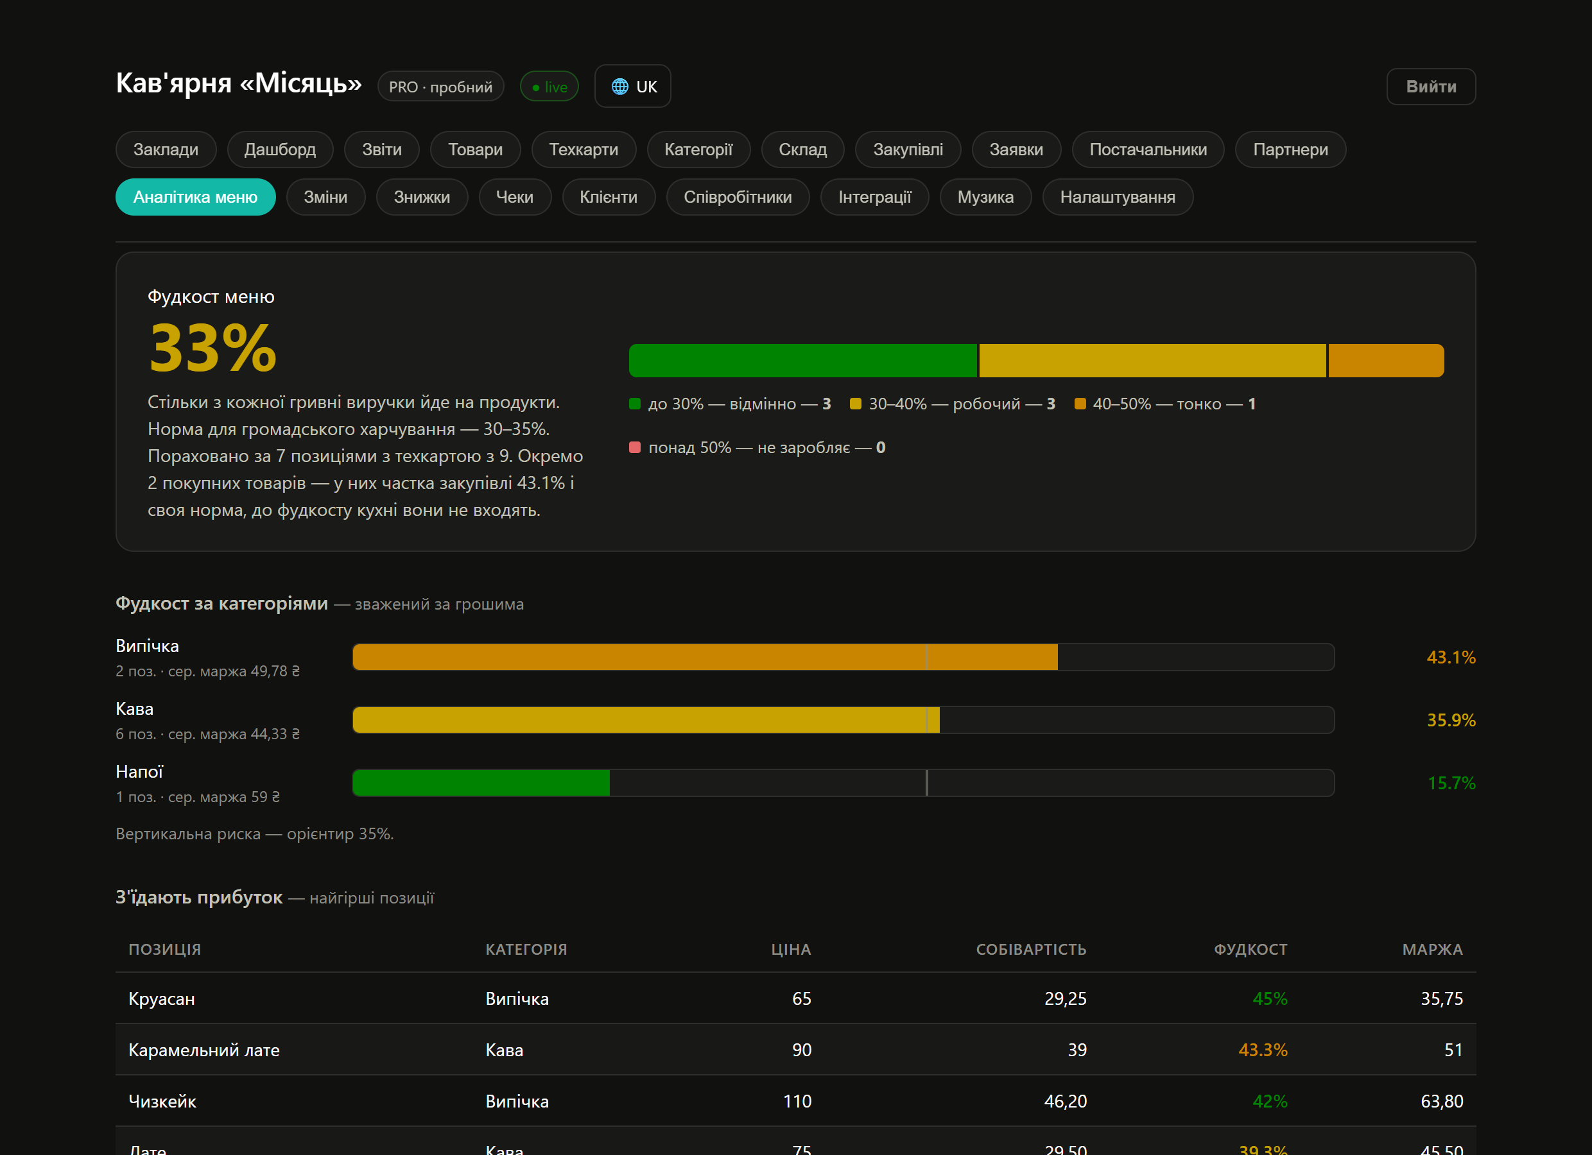Click the КАТЕГОРІЯ column header

coord(526,950)
